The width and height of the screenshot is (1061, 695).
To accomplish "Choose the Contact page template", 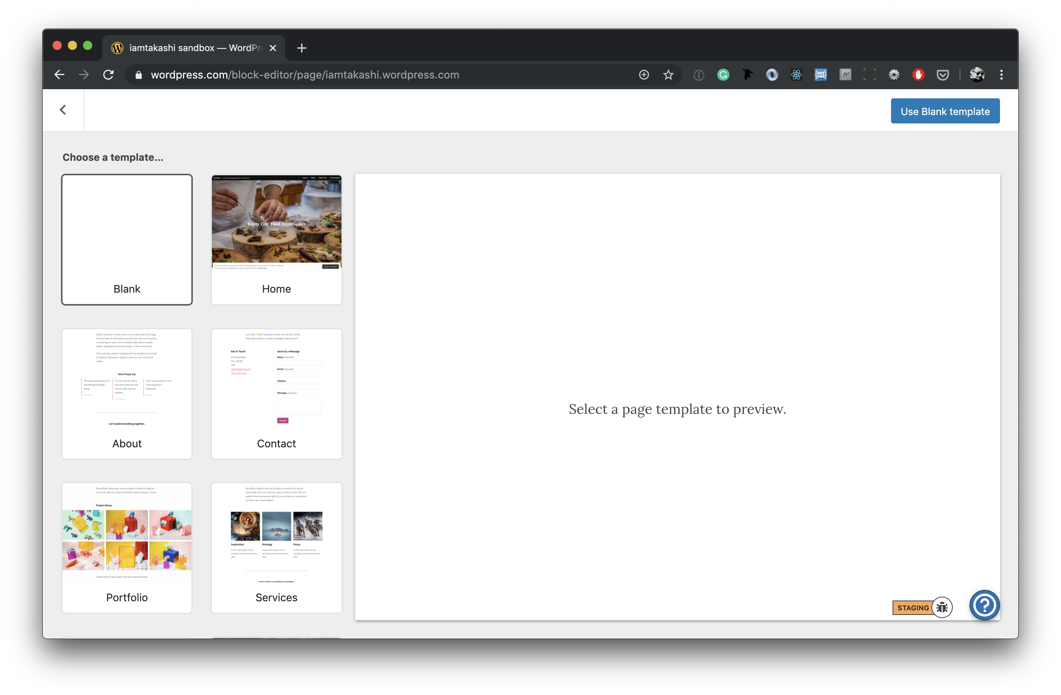I will click(276, 394).
